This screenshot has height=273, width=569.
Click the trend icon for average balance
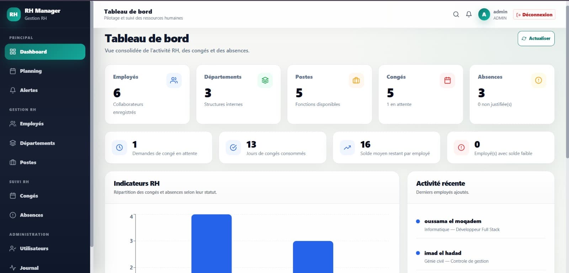click(347, 147)
